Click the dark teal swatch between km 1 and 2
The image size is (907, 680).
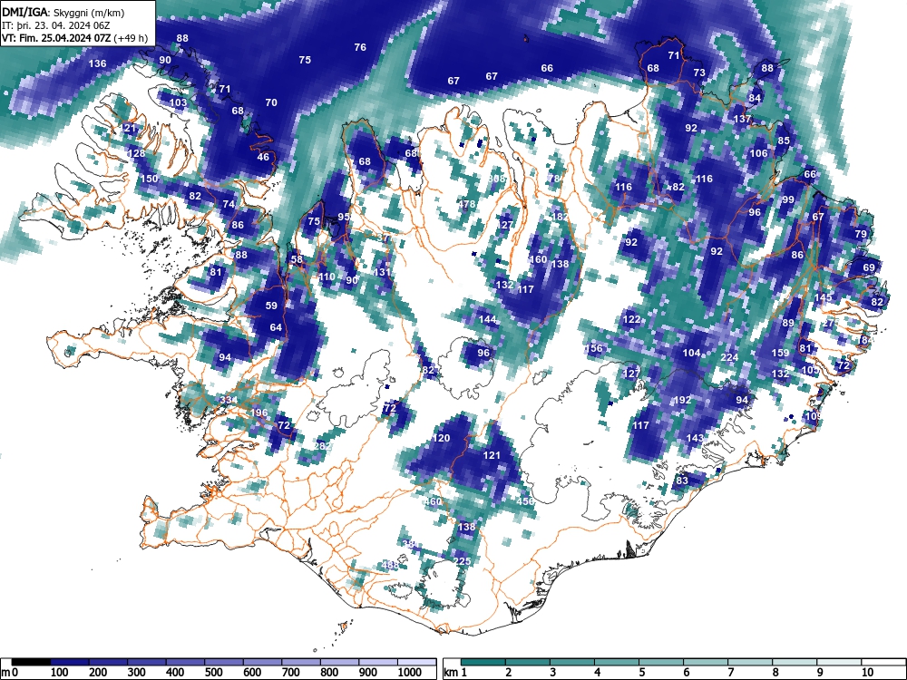coord(483,662)
